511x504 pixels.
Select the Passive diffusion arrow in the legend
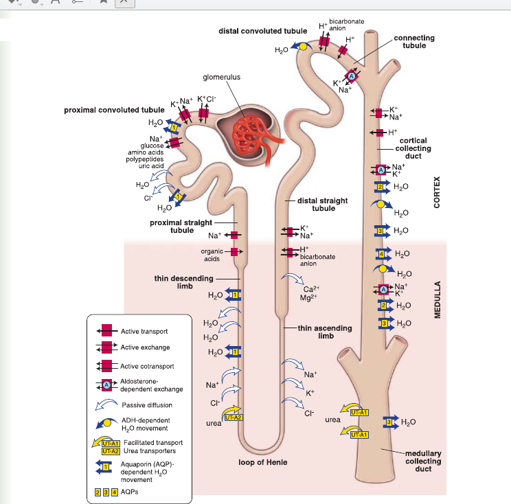click(106, 404)
